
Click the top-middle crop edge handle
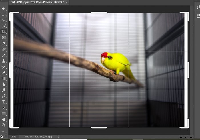point(99,13)
